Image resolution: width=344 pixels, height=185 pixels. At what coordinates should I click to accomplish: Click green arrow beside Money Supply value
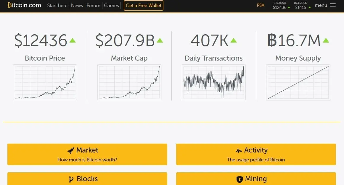[x=326, y=40]
